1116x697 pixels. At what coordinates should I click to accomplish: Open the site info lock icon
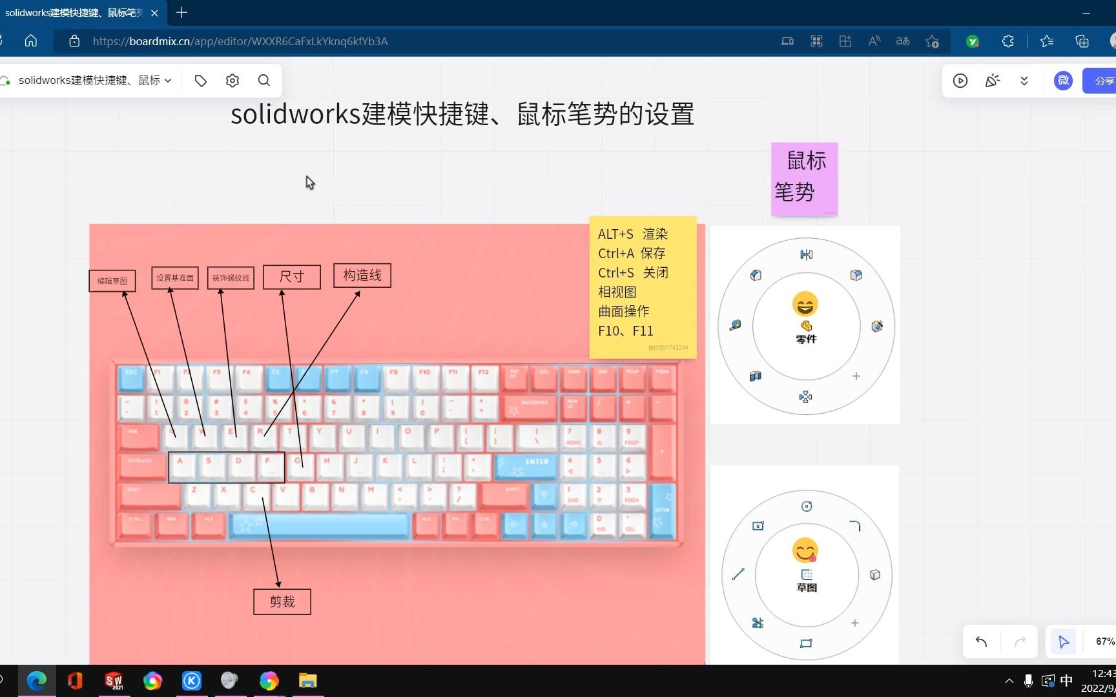(74, 41)
